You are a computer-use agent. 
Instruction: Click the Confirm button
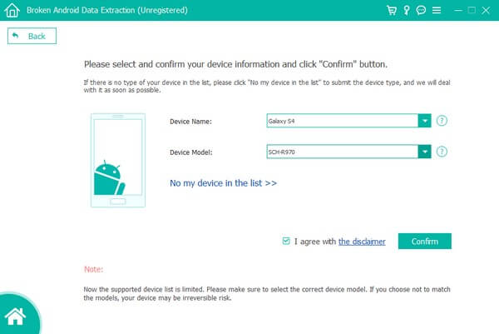[424, 242]
